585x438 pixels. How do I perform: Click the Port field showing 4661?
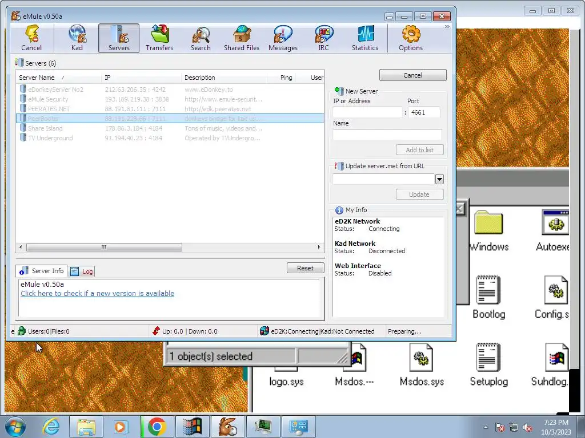click(424, 112)
